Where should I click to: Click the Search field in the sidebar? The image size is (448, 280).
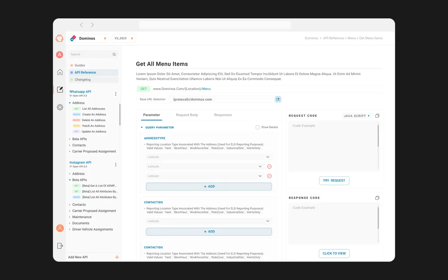tap(93, 55)
